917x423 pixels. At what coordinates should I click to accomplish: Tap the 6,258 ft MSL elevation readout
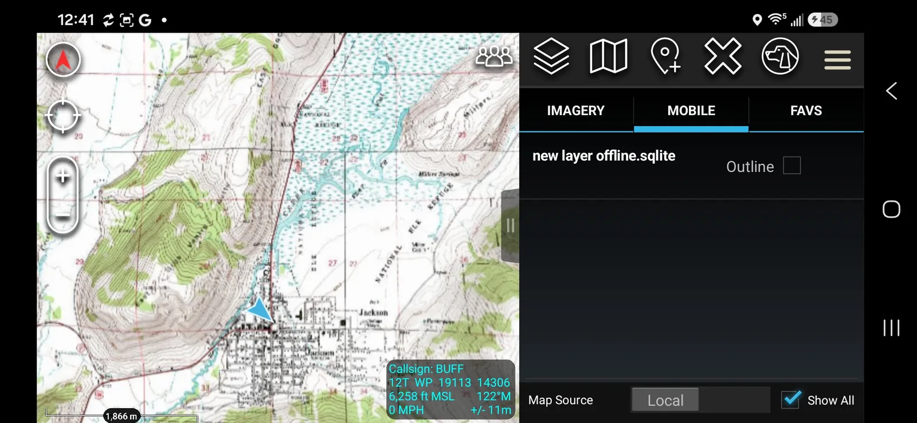422,396
